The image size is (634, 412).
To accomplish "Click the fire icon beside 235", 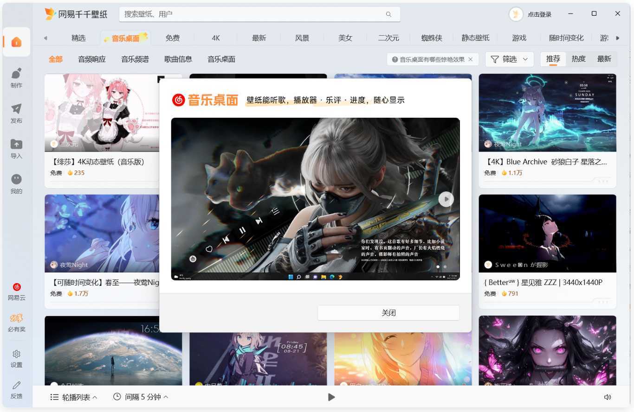I will (x=71, y=173).
